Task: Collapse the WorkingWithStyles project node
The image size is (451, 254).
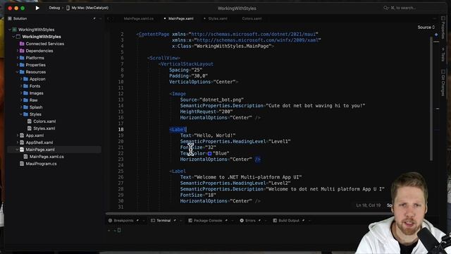Action: click(13, 37)
